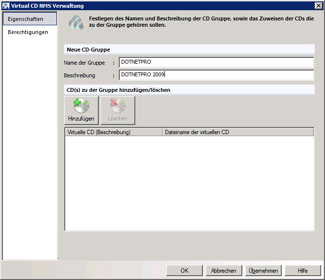The height and width of the screenshot is (280, 325).
Task: Click the dialog title bar text
Action: [47, 6]
